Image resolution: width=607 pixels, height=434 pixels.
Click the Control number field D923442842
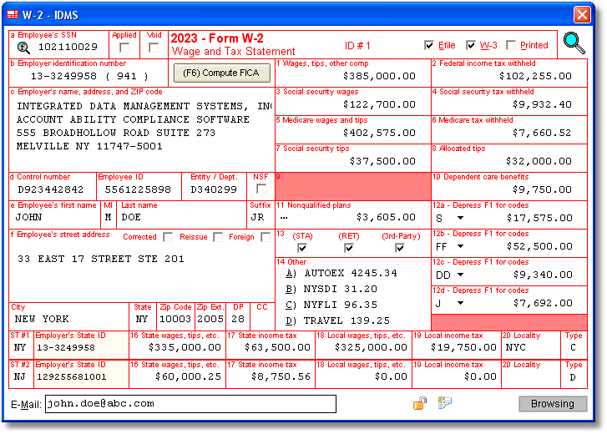51,189
